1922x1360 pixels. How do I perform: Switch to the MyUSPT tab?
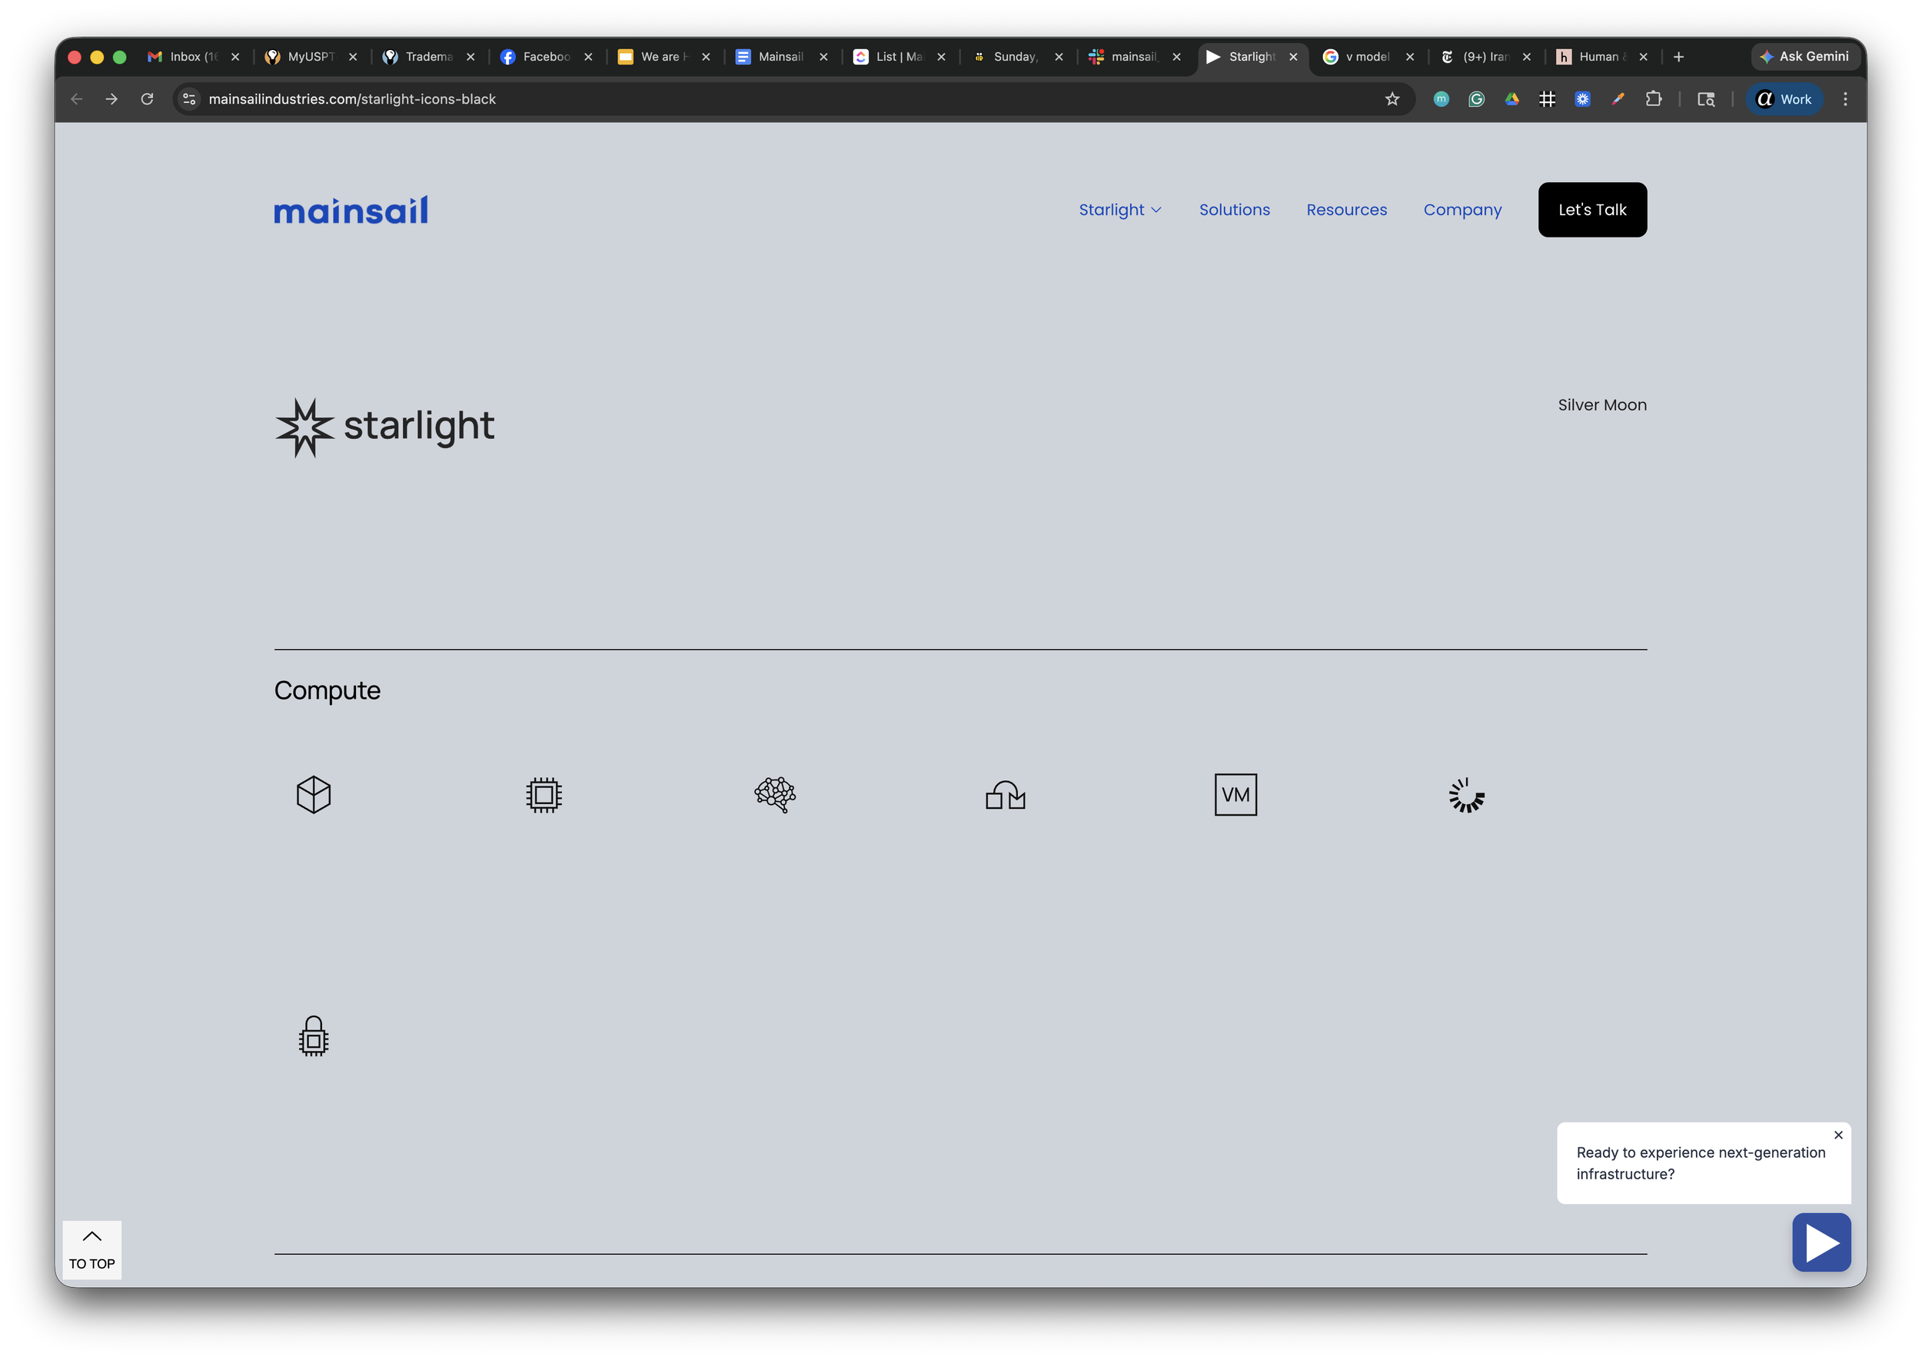[311, 57]
